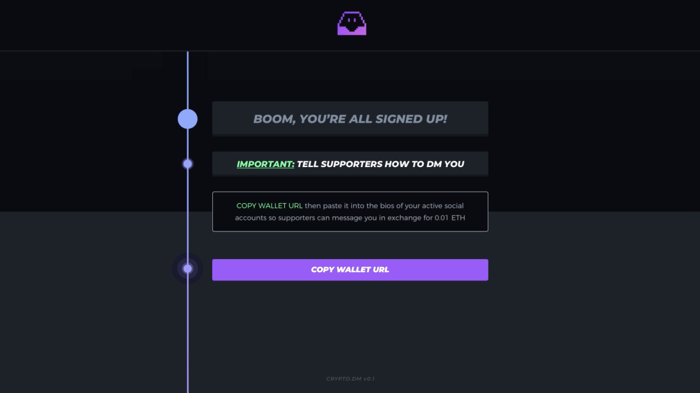Click the COPY WALLET URL purple button
The image size is (700, 393).
[x=350, y=270]
